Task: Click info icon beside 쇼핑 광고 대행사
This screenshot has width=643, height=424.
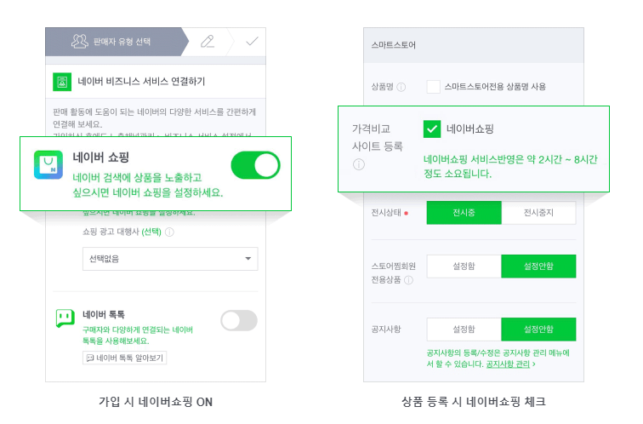Action: (x=170, y=232)
